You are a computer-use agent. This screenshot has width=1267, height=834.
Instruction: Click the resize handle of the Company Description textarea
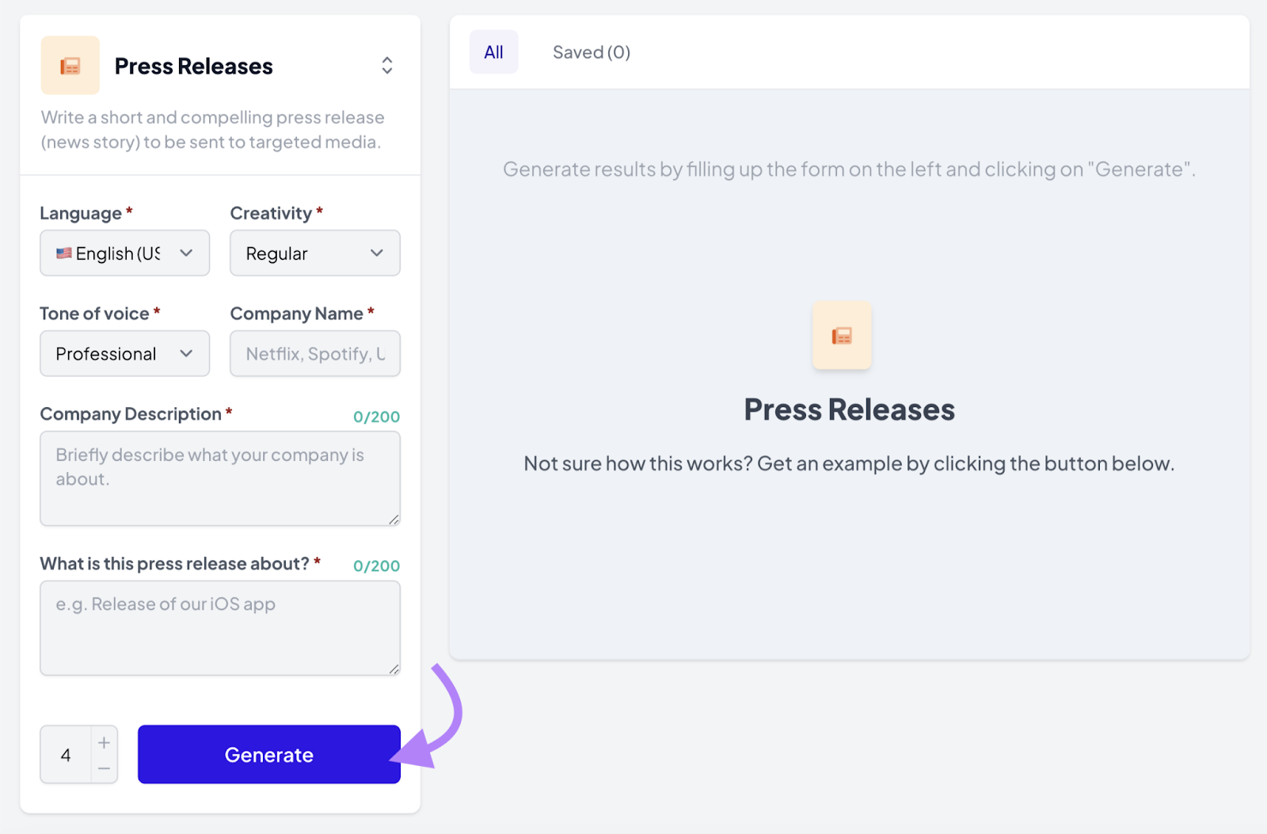click(394, 520)
